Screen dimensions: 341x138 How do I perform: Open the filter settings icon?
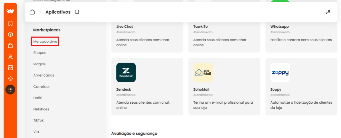(328, 12)
